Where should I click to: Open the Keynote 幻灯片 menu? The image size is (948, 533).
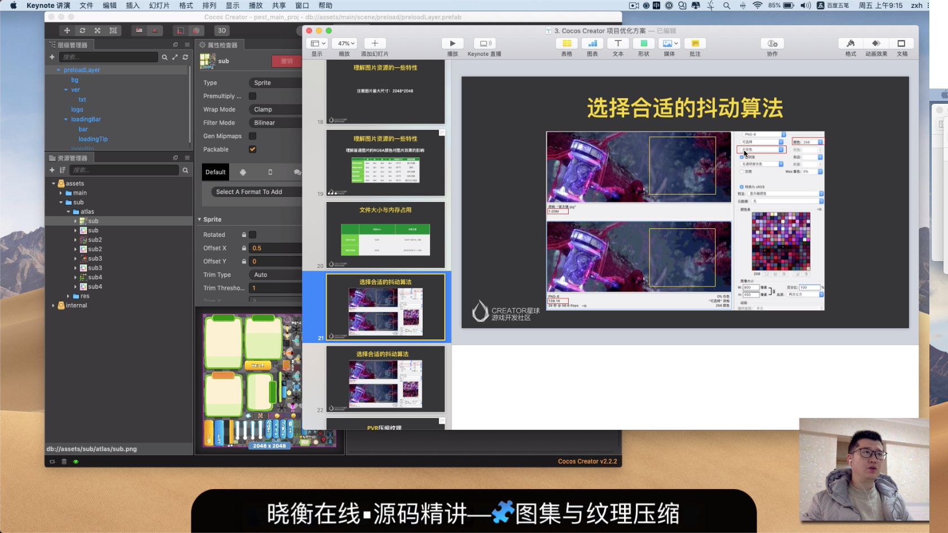click(159, 6)
